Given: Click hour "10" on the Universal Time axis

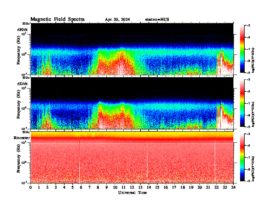Looking at the screenshot, I should tap(115, 187).
